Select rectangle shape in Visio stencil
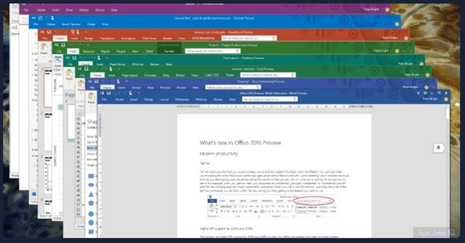The height and width of the screenshot is (243, 465). [x=91, y=176]
